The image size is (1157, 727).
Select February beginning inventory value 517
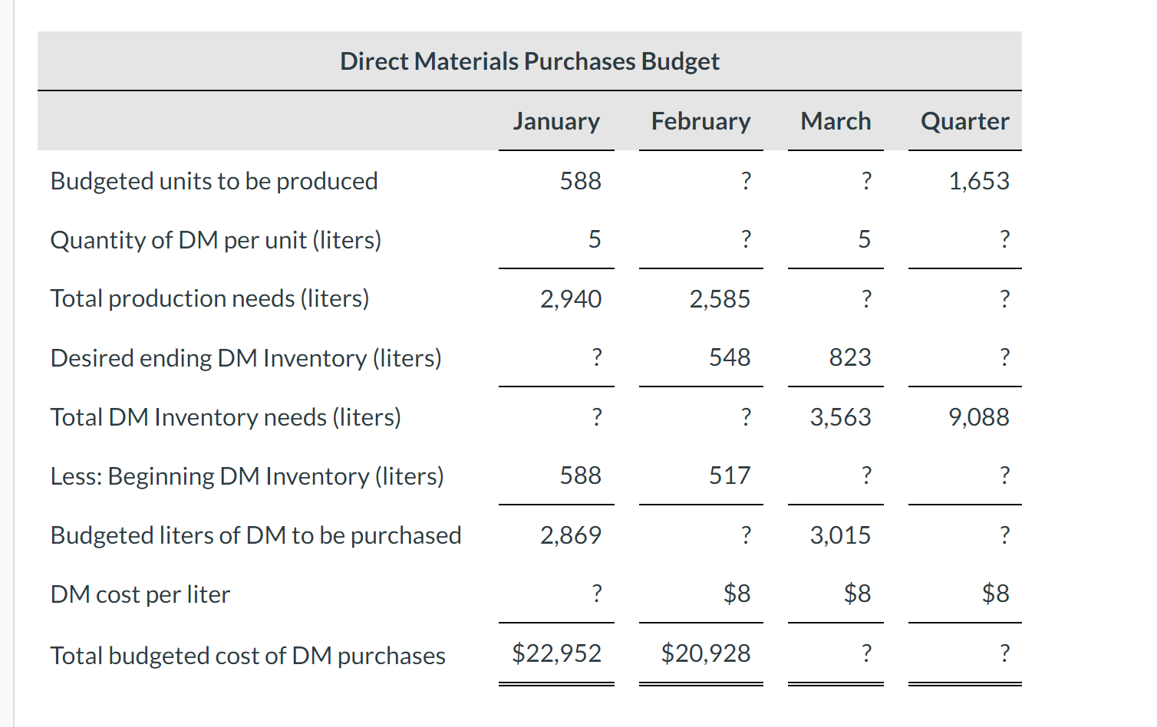point(730,475)
